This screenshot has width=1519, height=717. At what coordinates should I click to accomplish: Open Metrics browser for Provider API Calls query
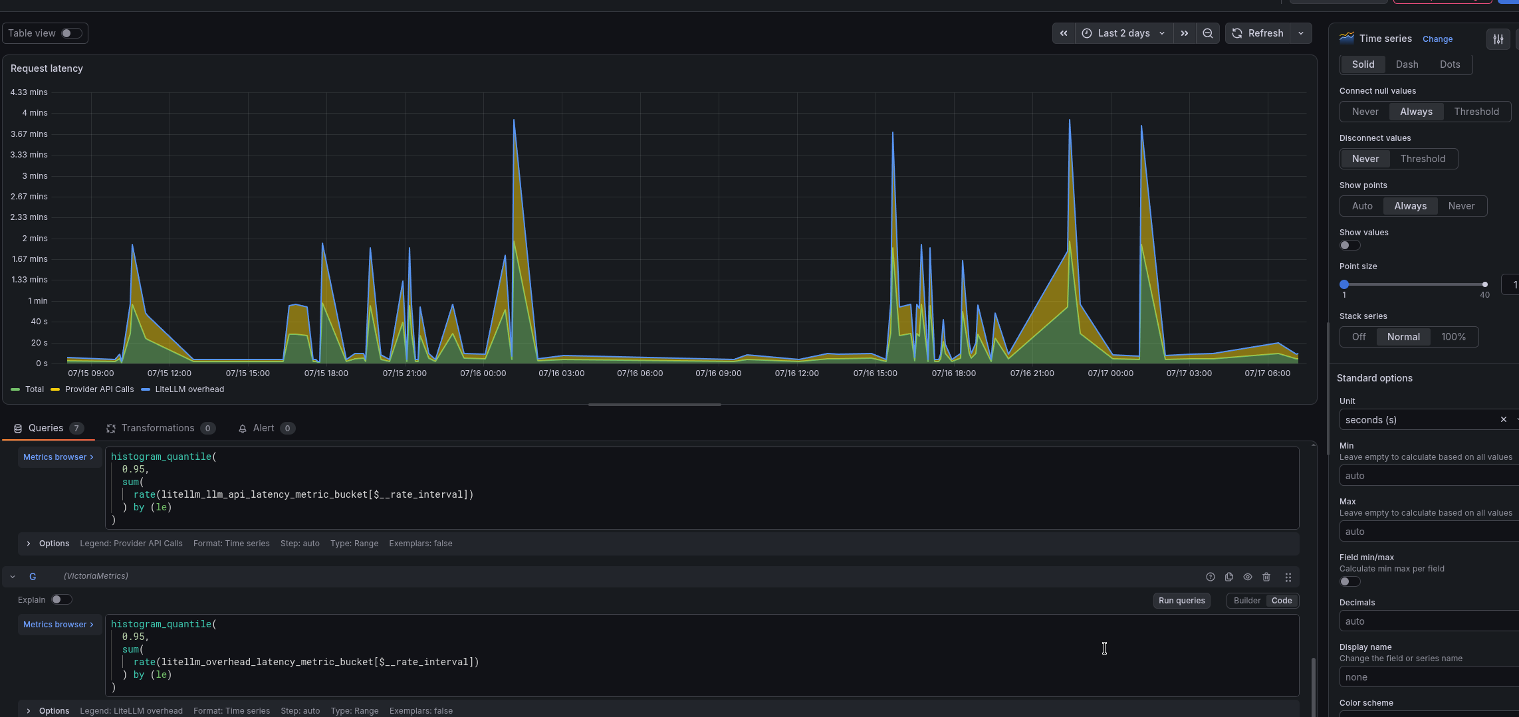(58, 457)
